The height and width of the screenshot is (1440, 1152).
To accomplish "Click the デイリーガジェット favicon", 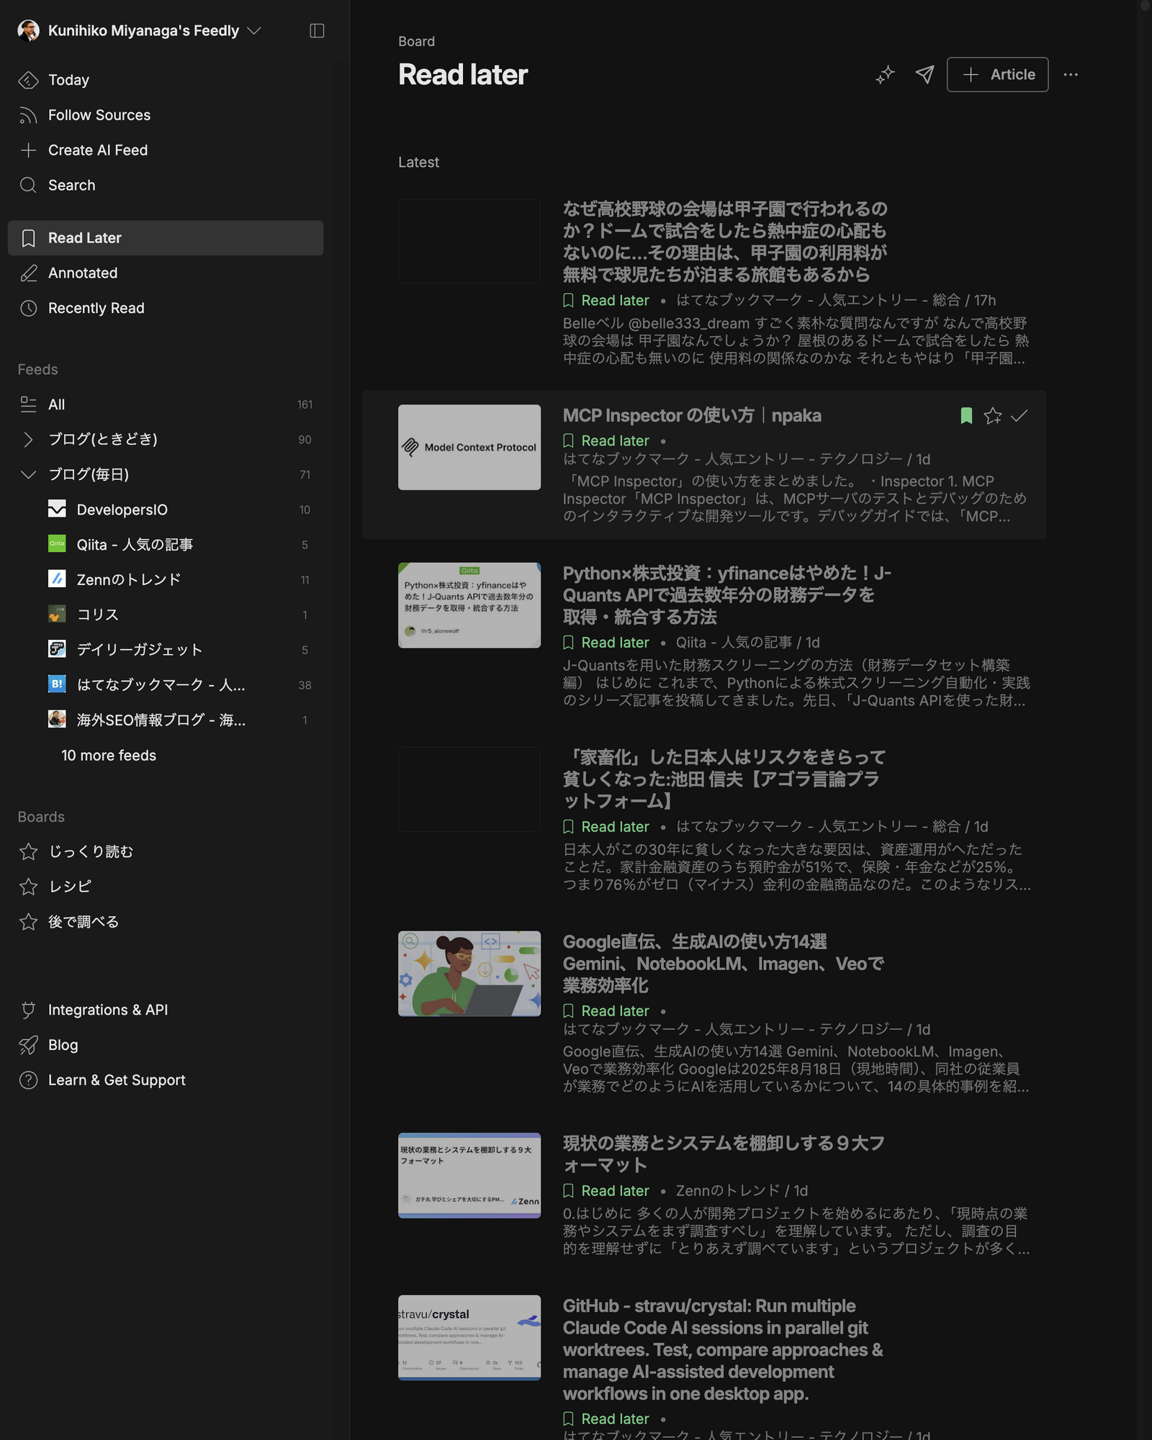I will coord(57,649).
